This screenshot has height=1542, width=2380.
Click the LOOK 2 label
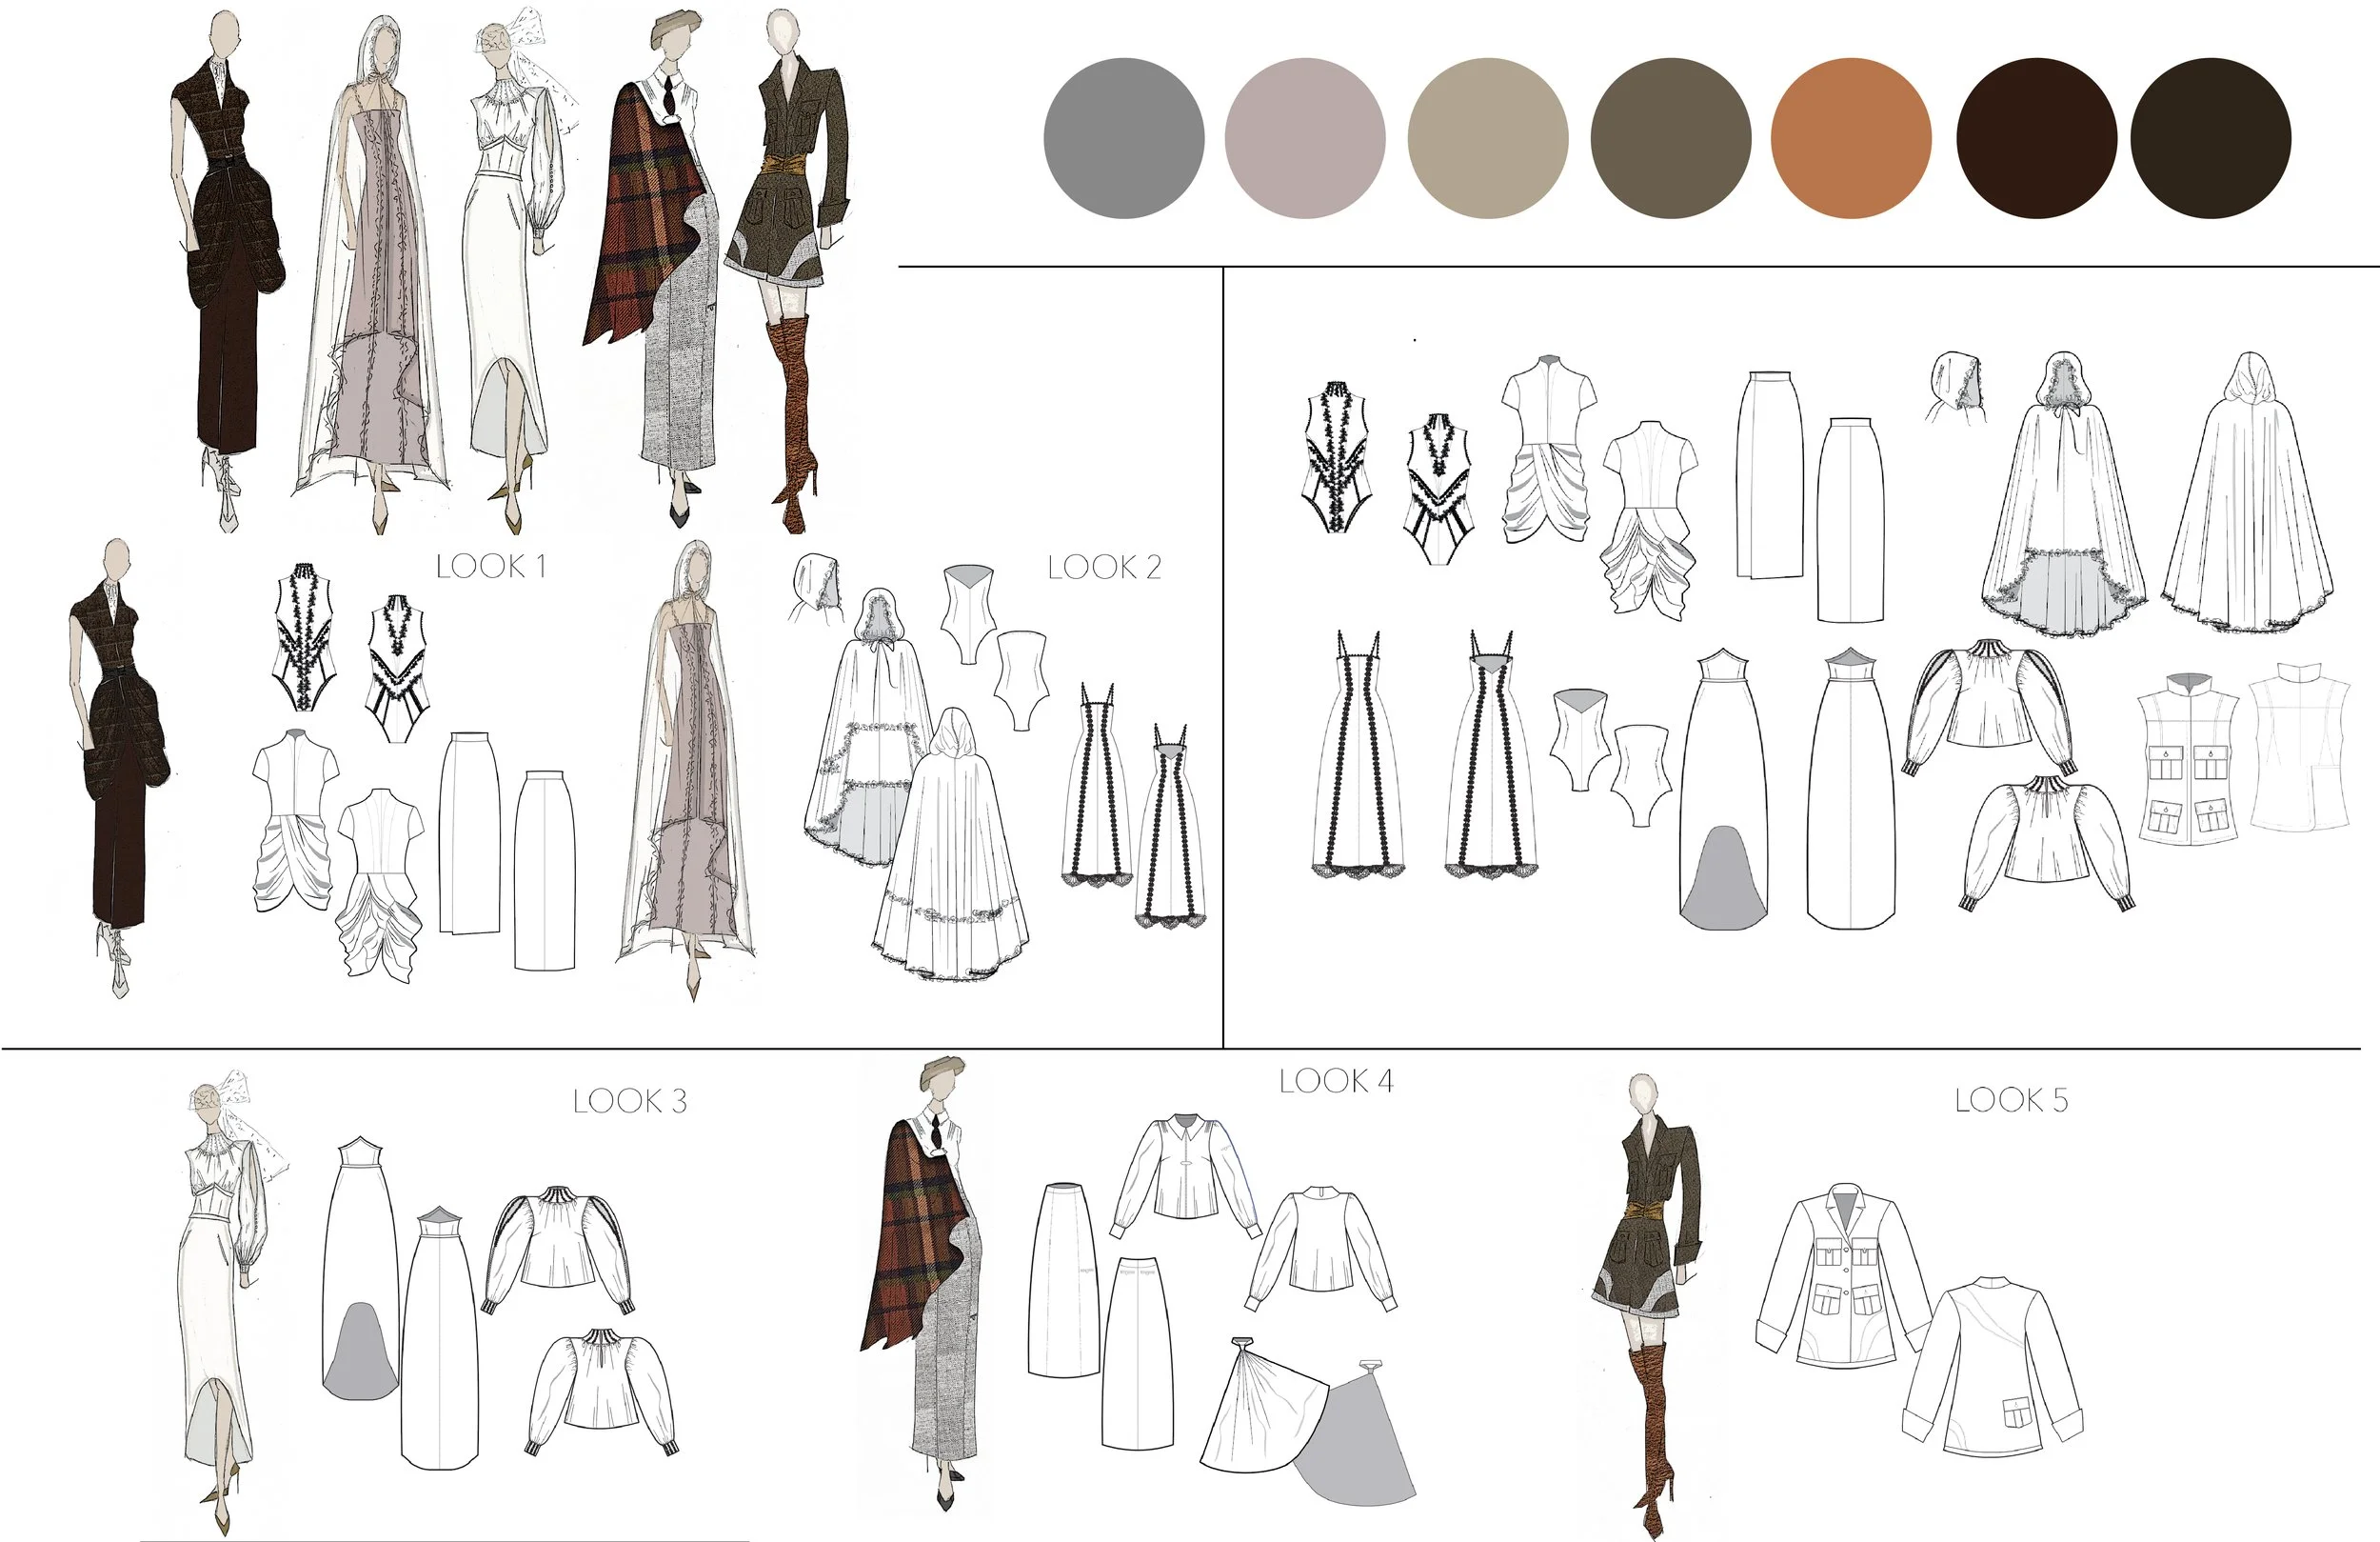tap(1104, 568)
